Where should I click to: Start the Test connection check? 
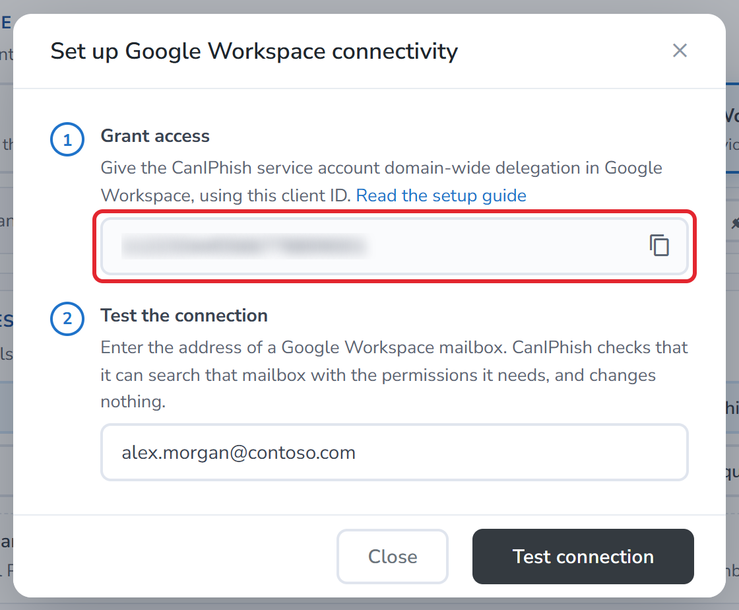pyautogui.click(x=583, y=557)
